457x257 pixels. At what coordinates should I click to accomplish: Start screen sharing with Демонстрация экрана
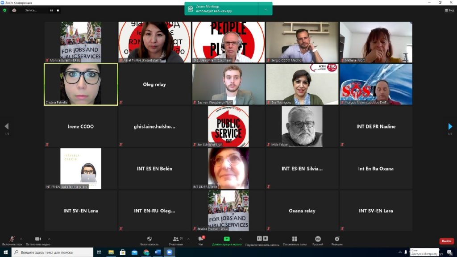227,239
